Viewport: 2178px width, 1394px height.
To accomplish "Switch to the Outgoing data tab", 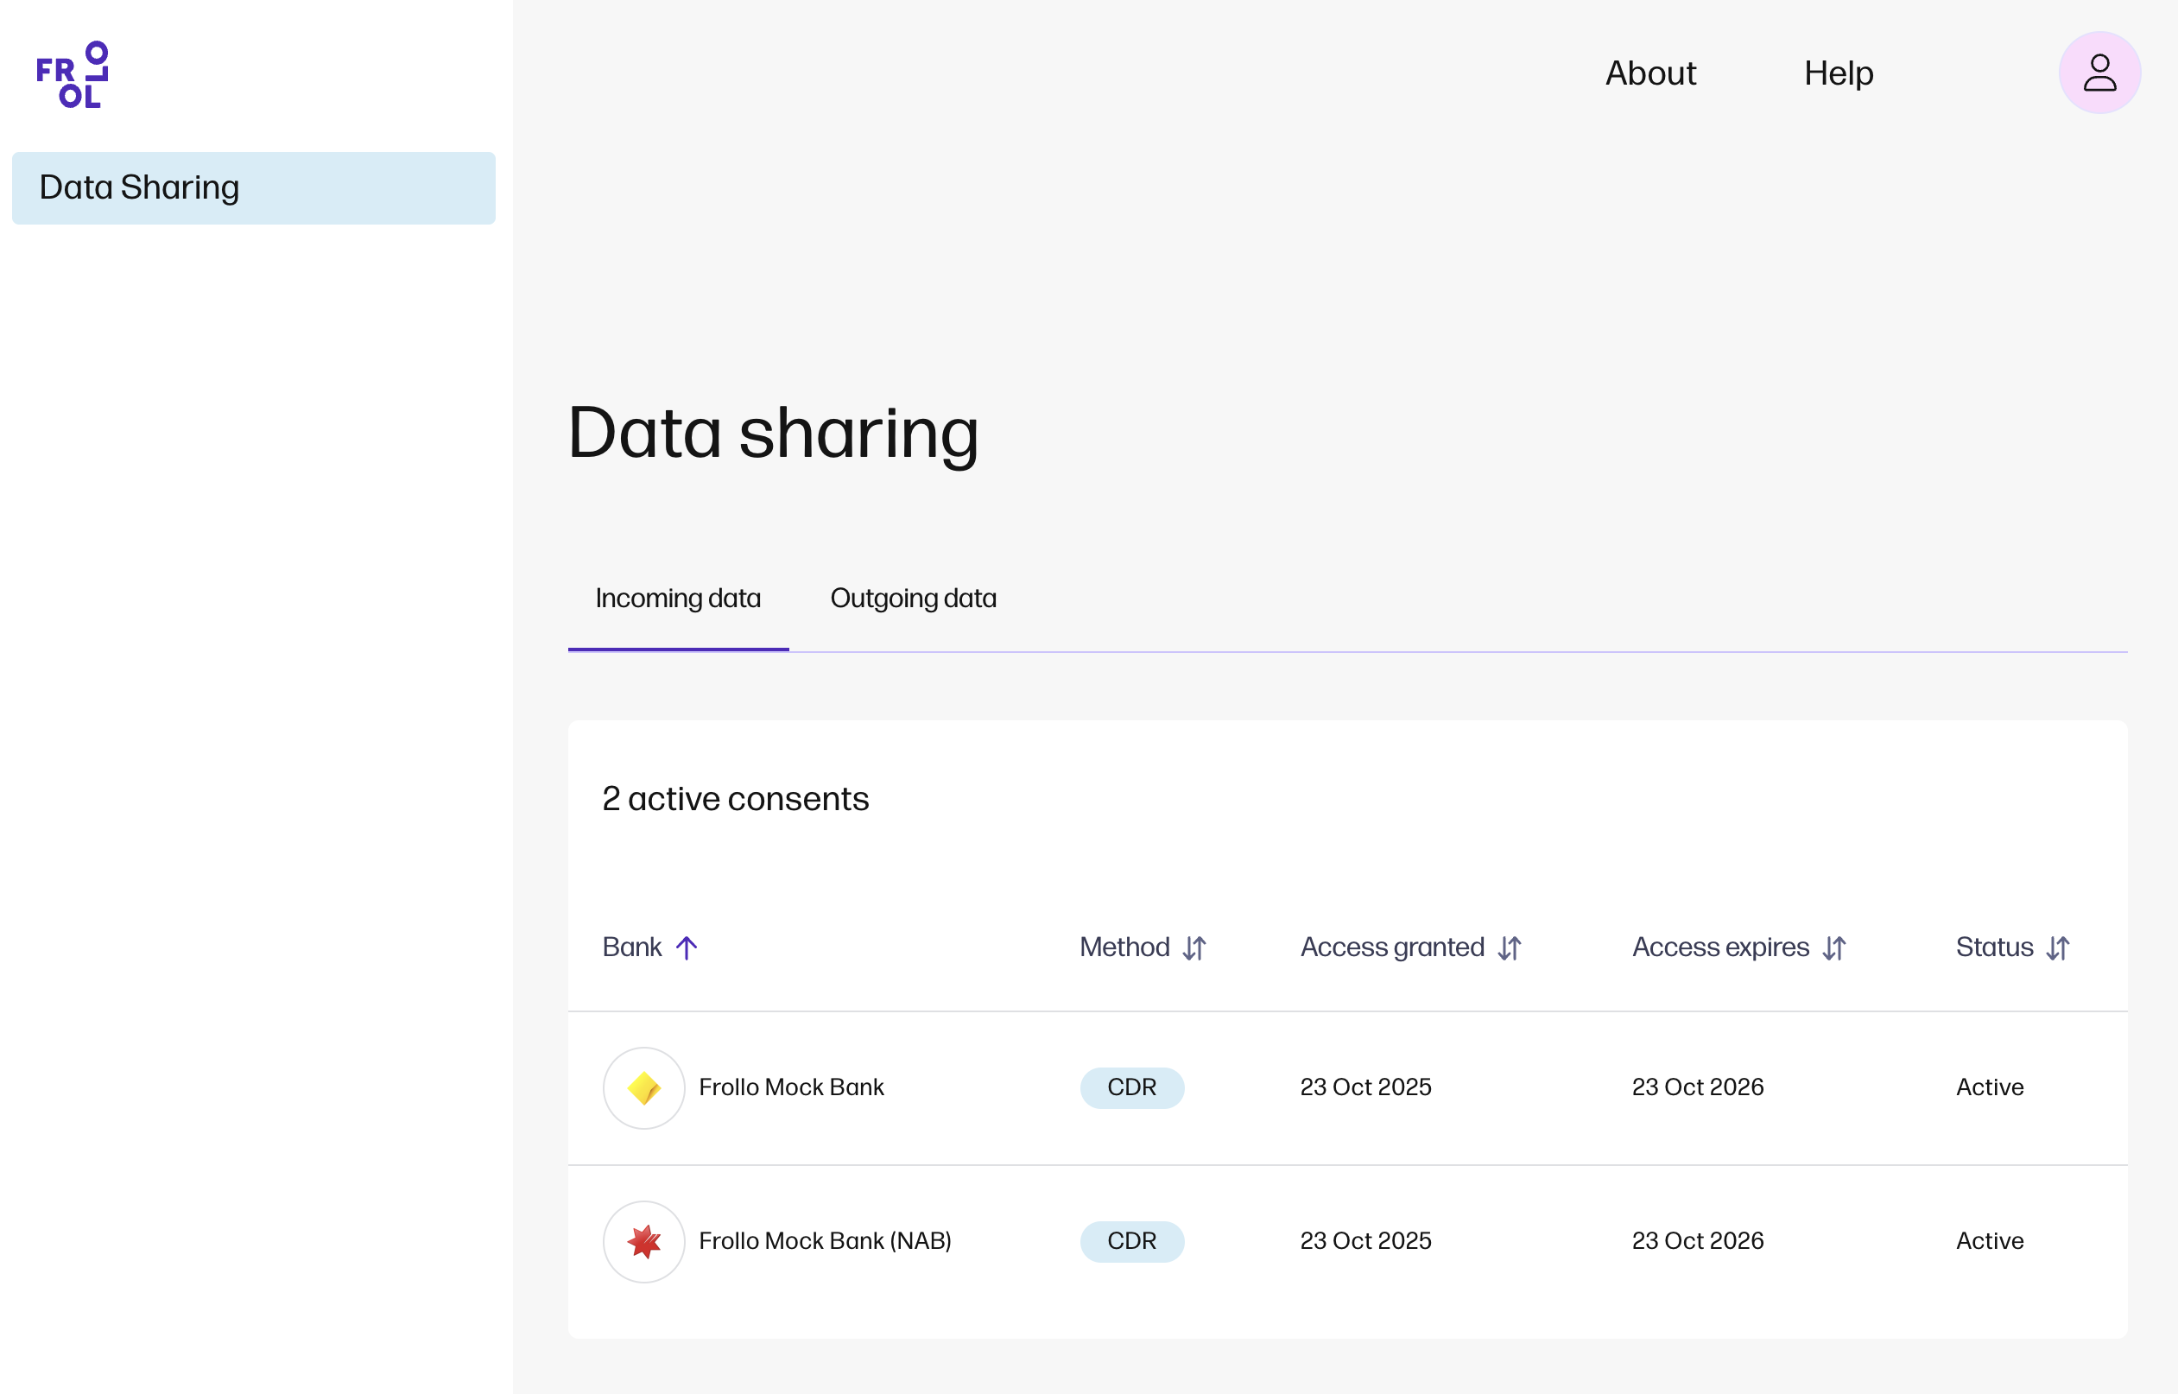I will [x=913, y=599].
